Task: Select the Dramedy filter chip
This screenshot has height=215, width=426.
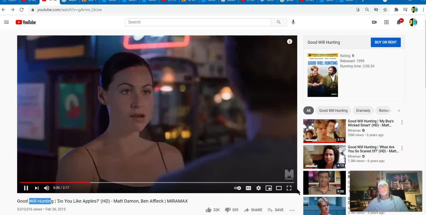Action: [363, 110]
